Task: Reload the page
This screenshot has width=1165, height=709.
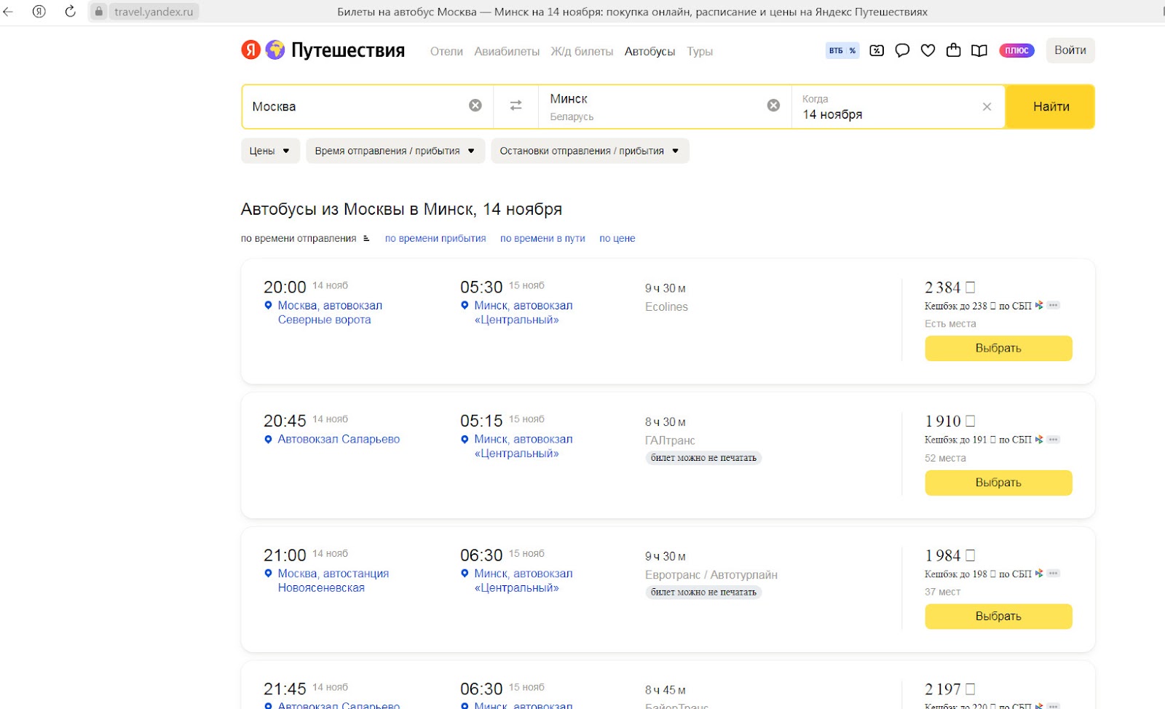Action: coord(70,11)
